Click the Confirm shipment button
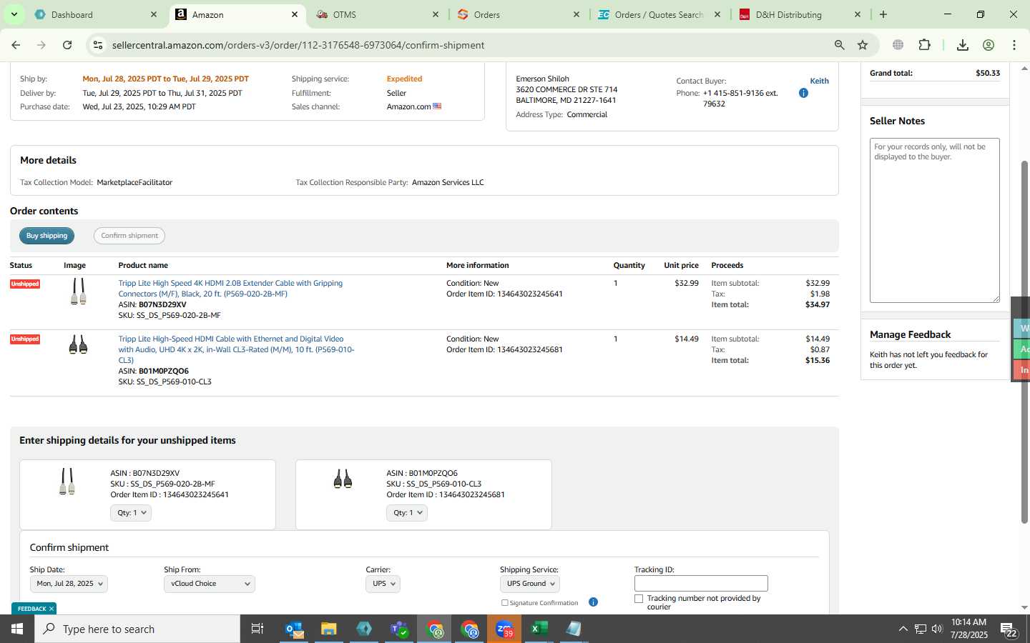The width and height of the screenshot is (1030, 643). (x=129, y=236)
